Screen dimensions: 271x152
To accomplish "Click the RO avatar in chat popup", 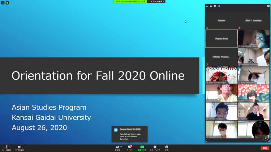I will tap(116, 130).
